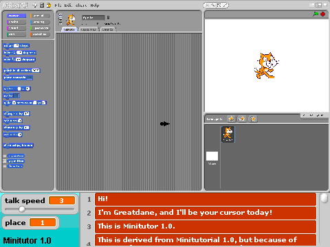Click list item "I'm Greatdane, and I'll be your cursor today!"
The width and height of the screenshot is (330, 247).
click(206, 213)
